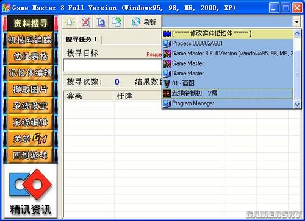This screenshot has height=221, width=305.
Task: Open 位址表格 from the sidebar
Action: click(x=30, y=56)
